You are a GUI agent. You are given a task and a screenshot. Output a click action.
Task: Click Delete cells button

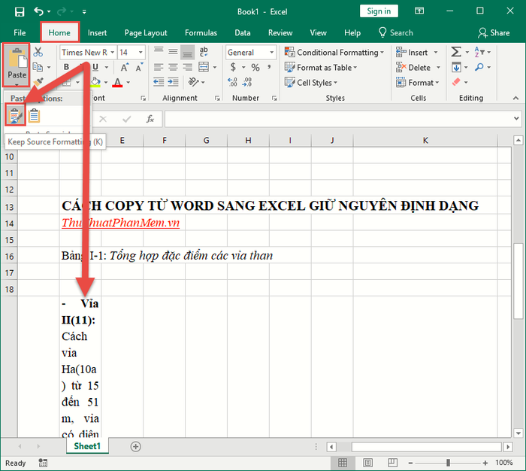(413, 68)
